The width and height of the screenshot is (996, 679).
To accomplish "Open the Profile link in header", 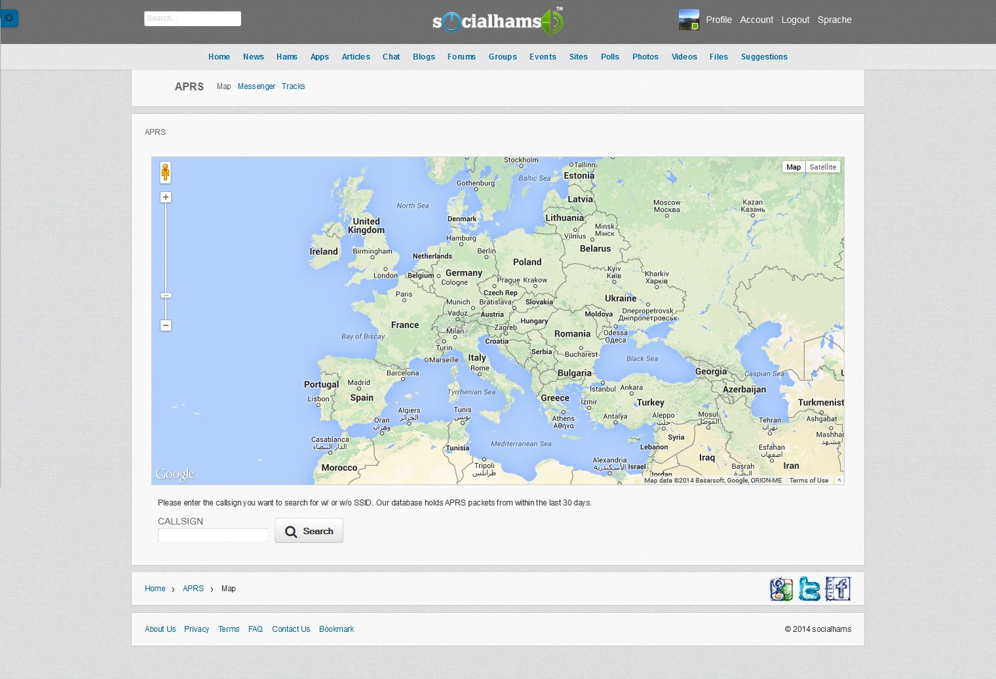I will click(x=719, y=20).
